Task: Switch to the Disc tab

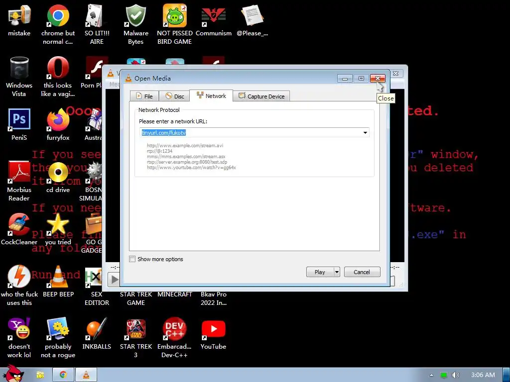Action: pyautogui.click(x=175, y=96)
